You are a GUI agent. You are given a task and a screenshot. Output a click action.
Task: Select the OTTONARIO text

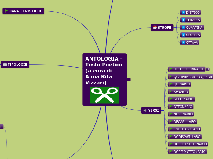[x=183, y=107]
